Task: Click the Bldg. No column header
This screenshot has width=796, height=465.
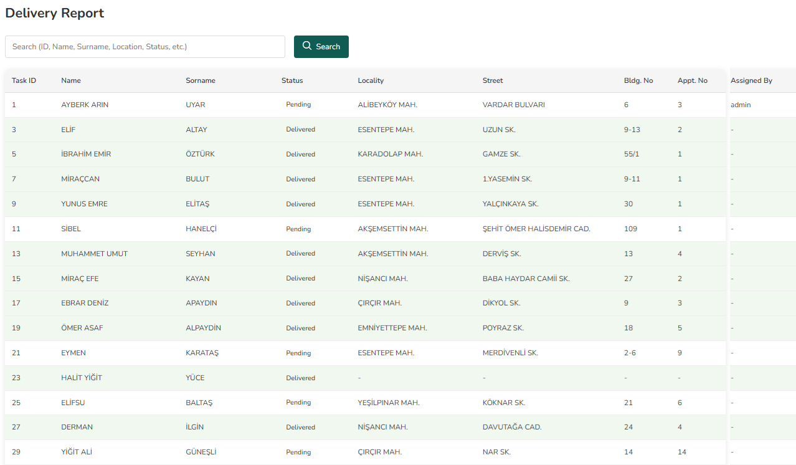Action: pyautogui.click(x=638, y=80)
